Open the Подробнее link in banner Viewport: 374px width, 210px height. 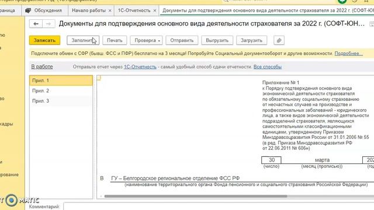[348, 54]
